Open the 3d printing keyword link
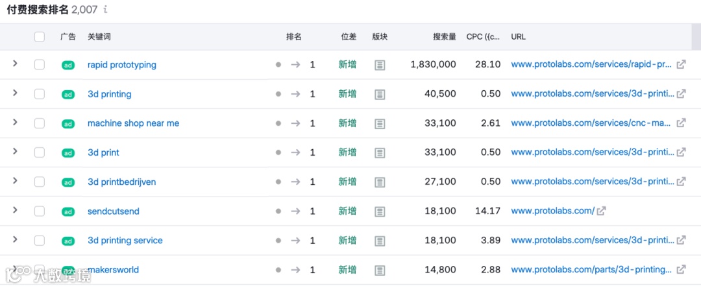 pos(109,94)
